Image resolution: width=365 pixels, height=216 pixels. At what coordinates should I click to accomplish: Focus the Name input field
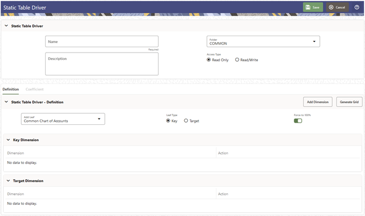[102, 41]
